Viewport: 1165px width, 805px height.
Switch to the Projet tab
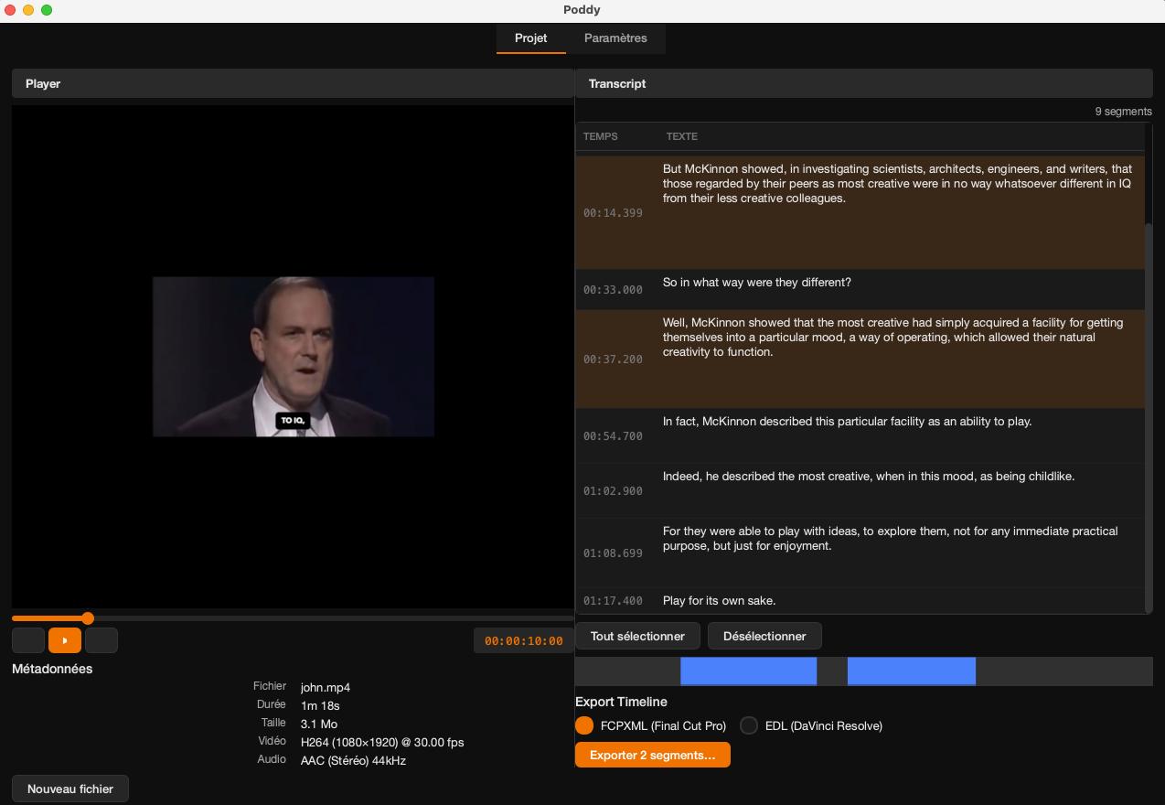coord(531,38)
